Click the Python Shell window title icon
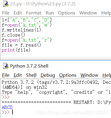 click(6, 66)
